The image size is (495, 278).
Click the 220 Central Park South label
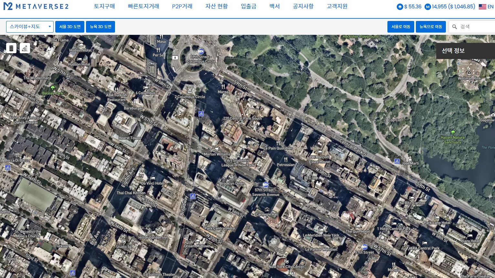242,118
